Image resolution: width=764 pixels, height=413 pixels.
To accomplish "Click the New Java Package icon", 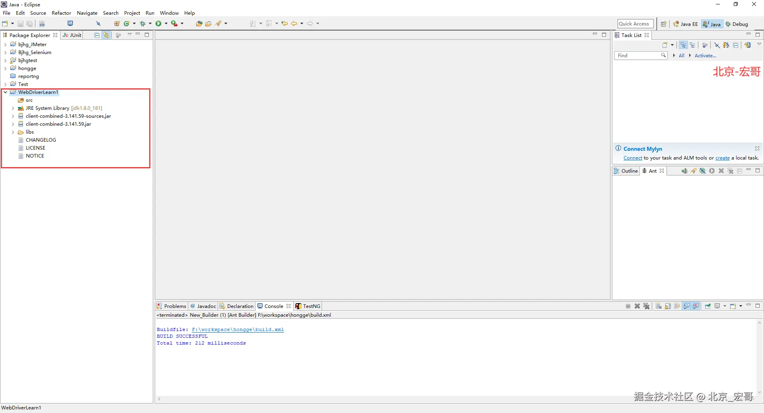I will (117, 23).
